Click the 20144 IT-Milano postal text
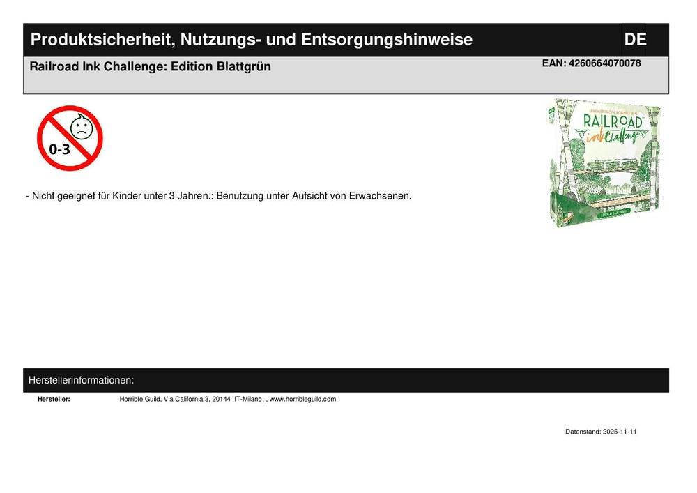Image resolution: width=697 pixels, height=493 pixels. (x=237, y=399)
